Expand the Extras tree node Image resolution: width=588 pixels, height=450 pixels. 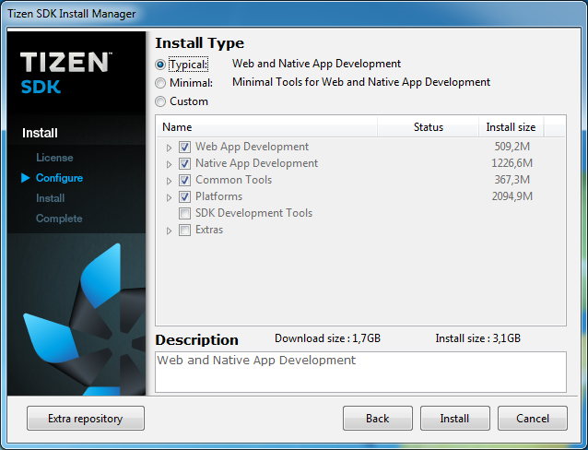click(x=170, y=231)
